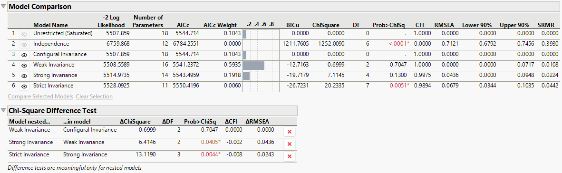Click Clear Selection link
562x173 pixels.
(94, 96)
